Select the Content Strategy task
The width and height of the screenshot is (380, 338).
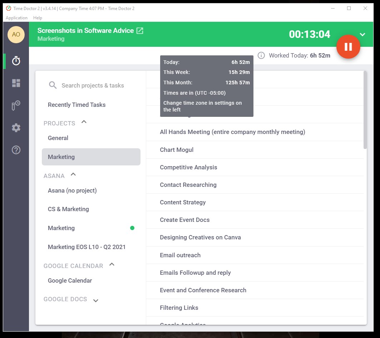pyautogui.click(x=255, y=202)
